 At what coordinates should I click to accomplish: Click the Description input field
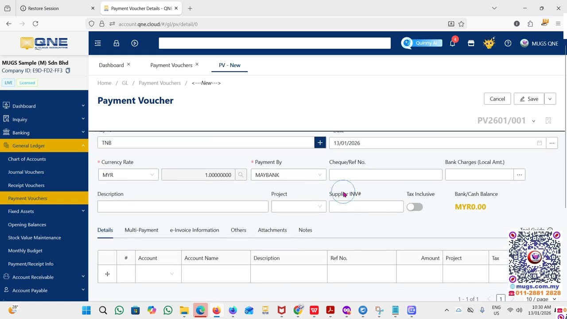click(183, 206)
